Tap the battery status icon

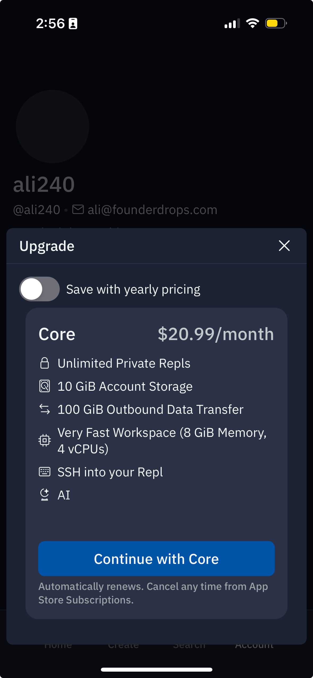[276, 23]
